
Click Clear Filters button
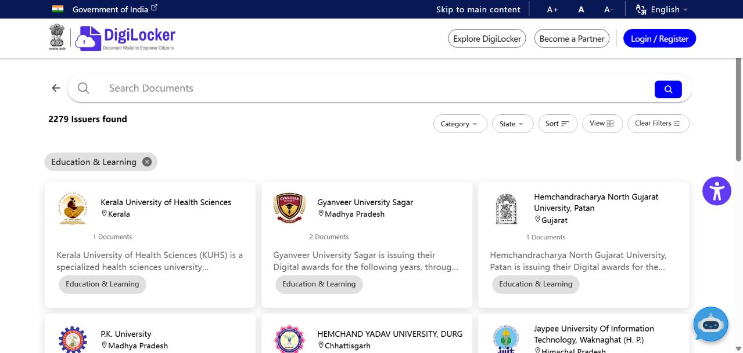pyautogui.click(x=658, y=123)
